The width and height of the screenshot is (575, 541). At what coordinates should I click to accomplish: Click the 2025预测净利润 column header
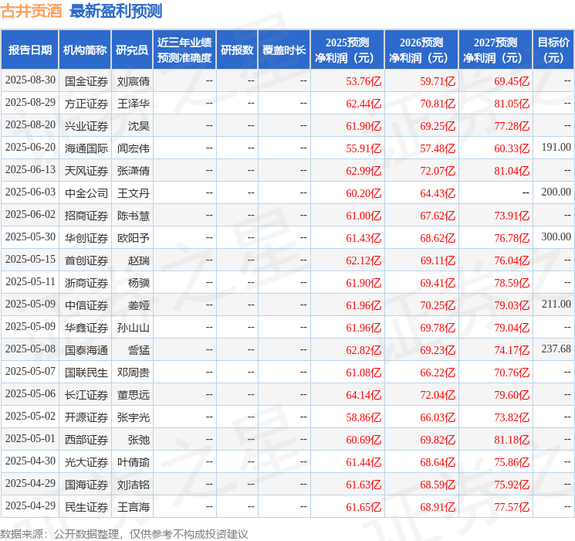[347, 50]
